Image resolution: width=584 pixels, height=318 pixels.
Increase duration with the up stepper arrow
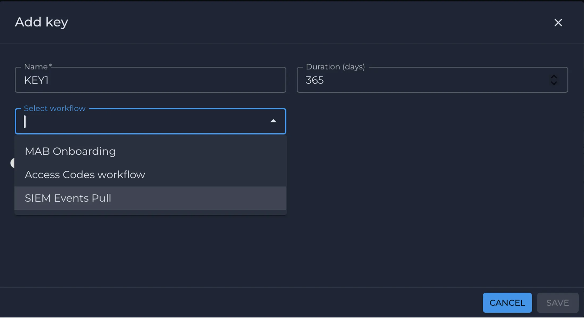554,77
